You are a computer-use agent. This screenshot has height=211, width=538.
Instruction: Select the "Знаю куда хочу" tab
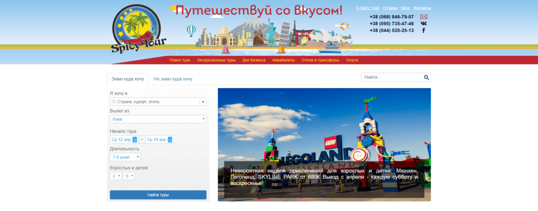(127, 79)
